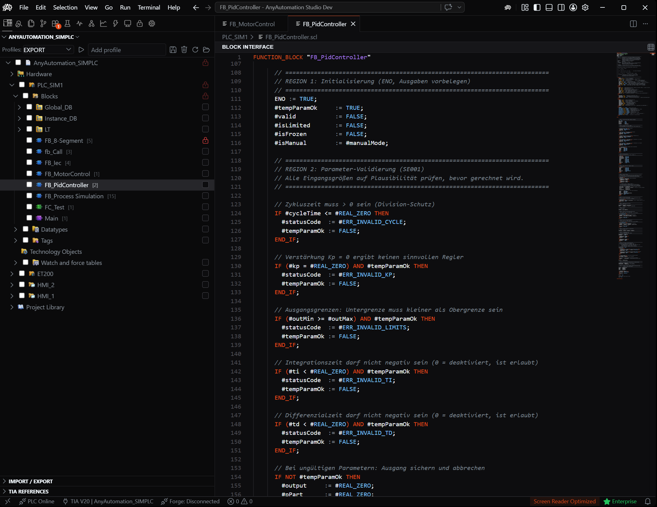
Task: Open the testing flask icon
Action: pyautogui.click(x=67, y=23)
